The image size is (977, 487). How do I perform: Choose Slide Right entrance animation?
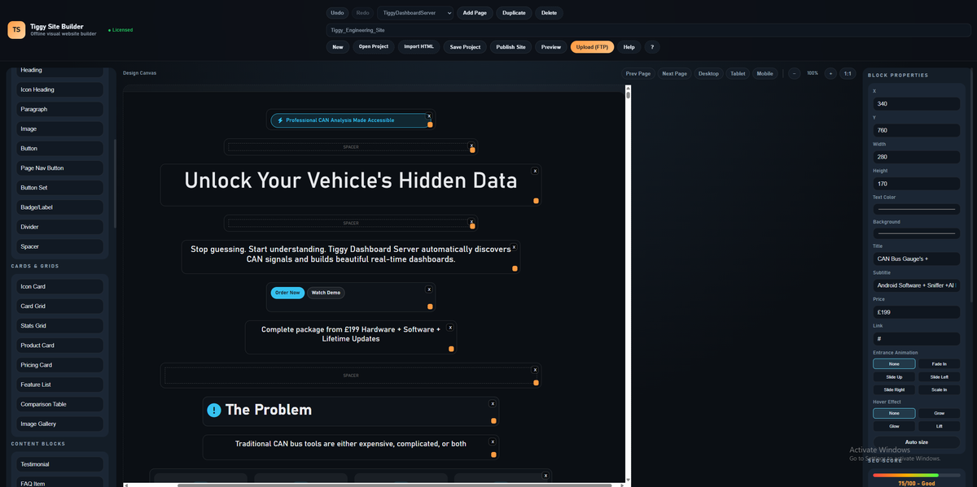tap(894, 390)
